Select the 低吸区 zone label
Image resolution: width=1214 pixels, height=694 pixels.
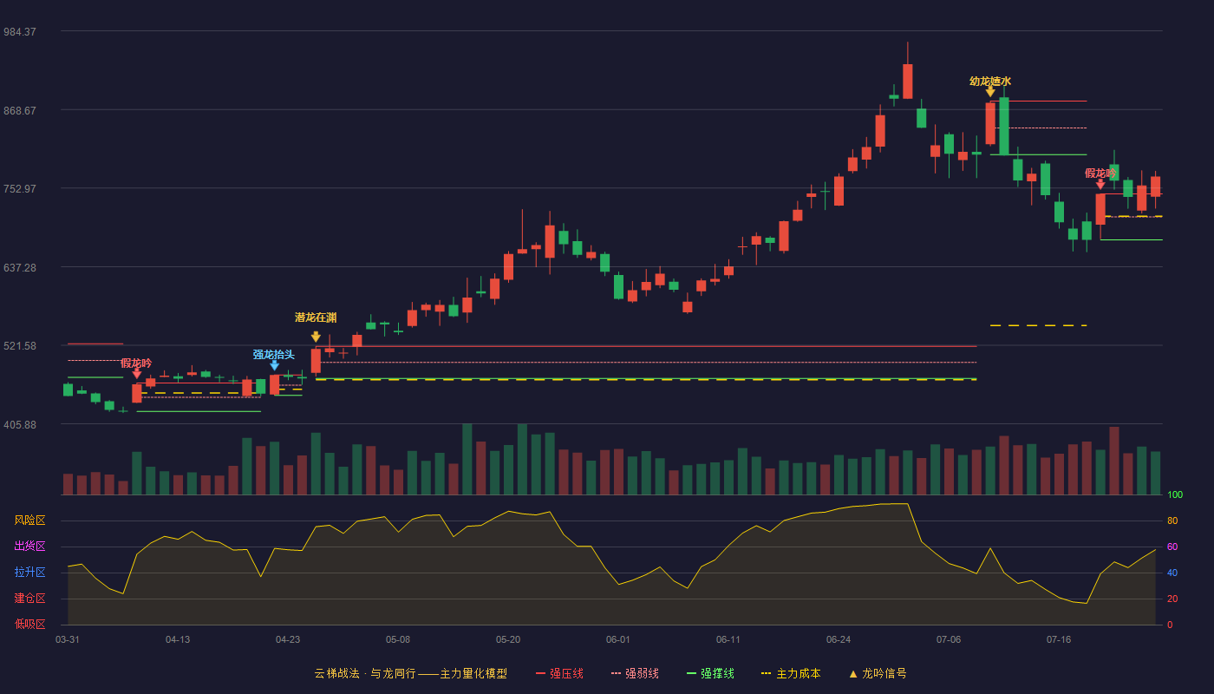29,624
